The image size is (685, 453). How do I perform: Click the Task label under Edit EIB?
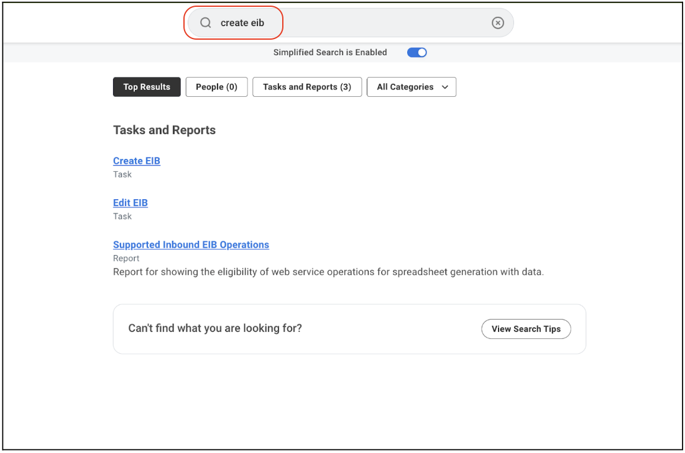[122, 216]
